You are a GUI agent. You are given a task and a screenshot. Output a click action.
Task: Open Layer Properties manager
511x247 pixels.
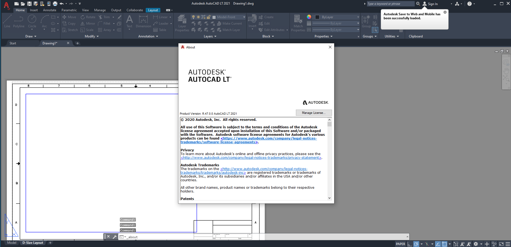[x=182, y=23]
